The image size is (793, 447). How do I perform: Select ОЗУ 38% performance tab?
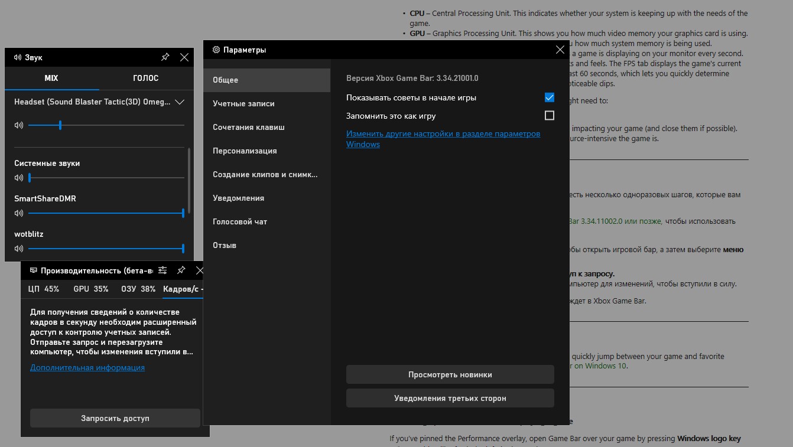(x=138, y=289)
